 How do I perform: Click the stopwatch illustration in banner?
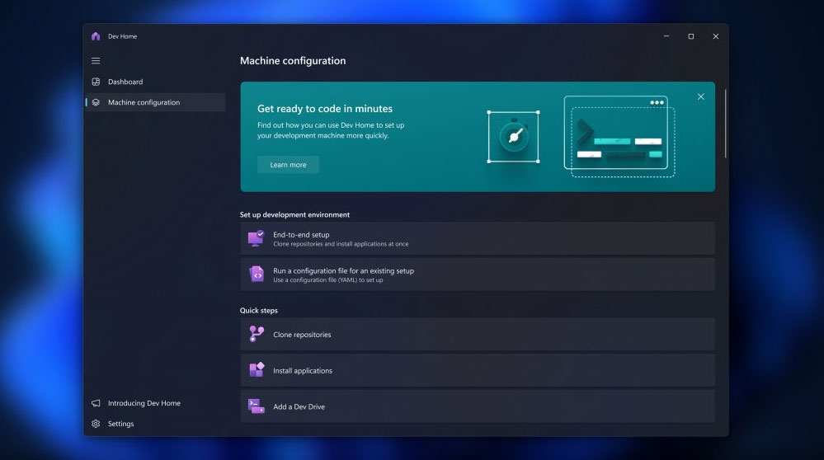(x=513, y=137)
